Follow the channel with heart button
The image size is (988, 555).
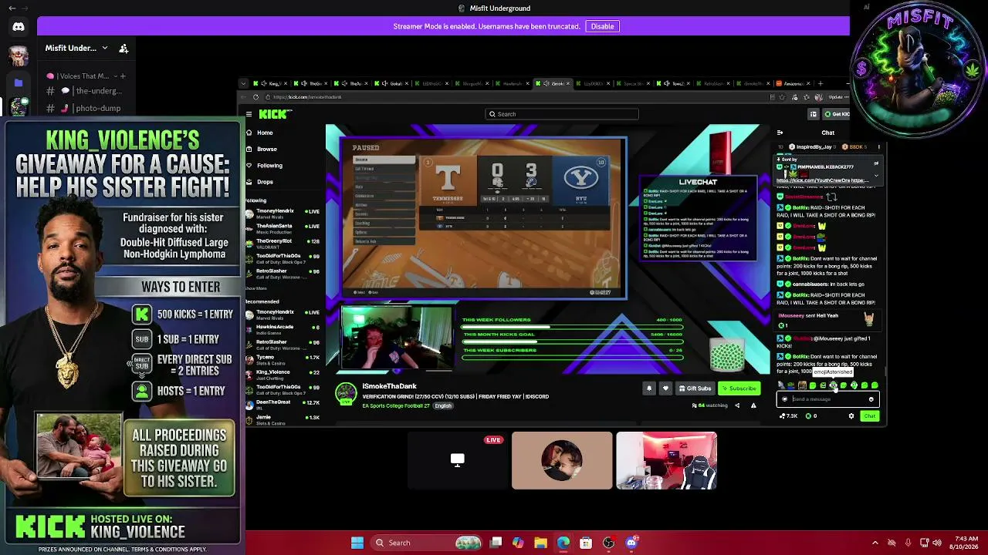coord(665,388)
